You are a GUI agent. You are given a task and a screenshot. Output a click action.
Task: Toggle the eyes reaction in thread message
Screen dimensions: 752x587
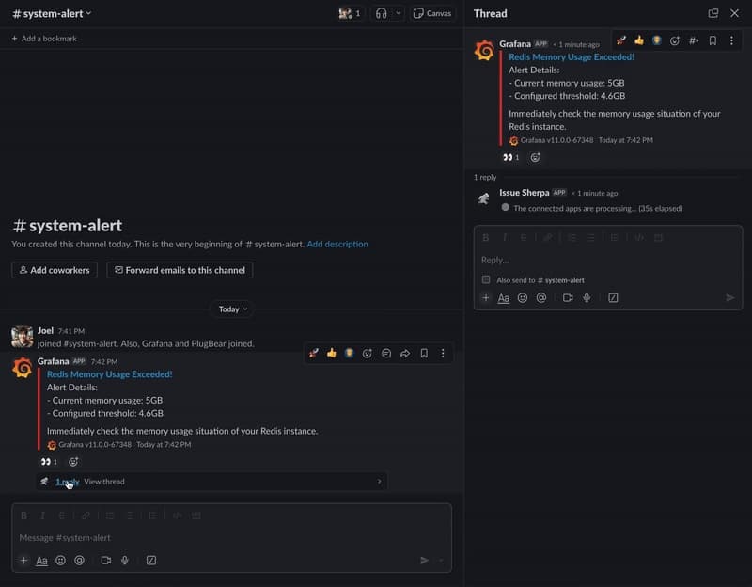tap(510, 158)
